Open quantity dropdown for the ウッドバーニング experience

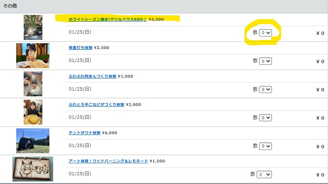tap(264, 174)
